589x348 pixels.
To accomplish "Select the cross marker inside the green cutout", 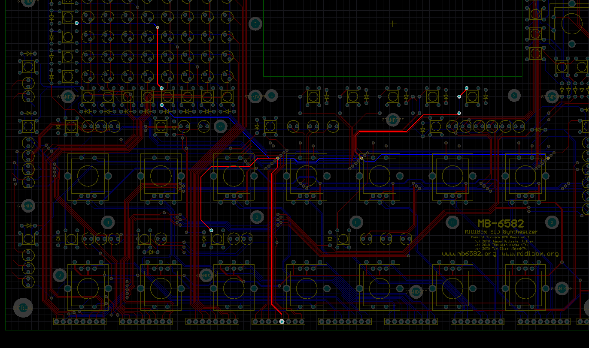I will tap(393, 24).
